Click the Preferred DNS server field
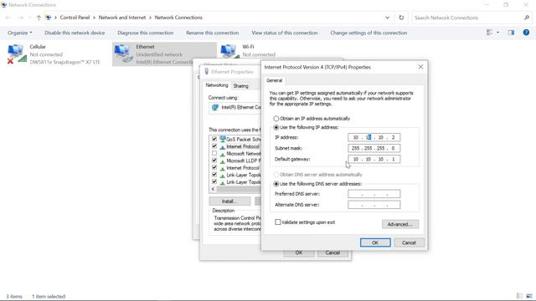The width and height of the screenshot is (536, 301). click(x=374, y=194)
